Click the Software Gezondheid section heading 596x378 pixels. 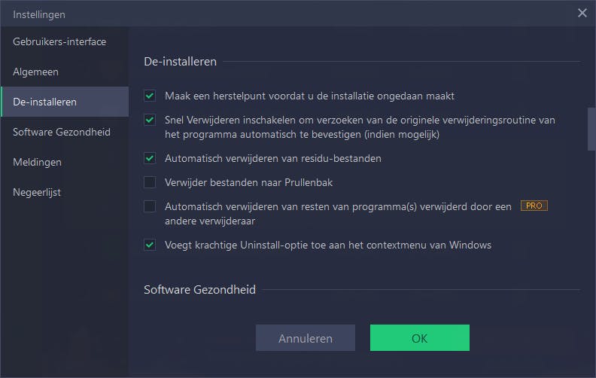click(x=199, y=289)
